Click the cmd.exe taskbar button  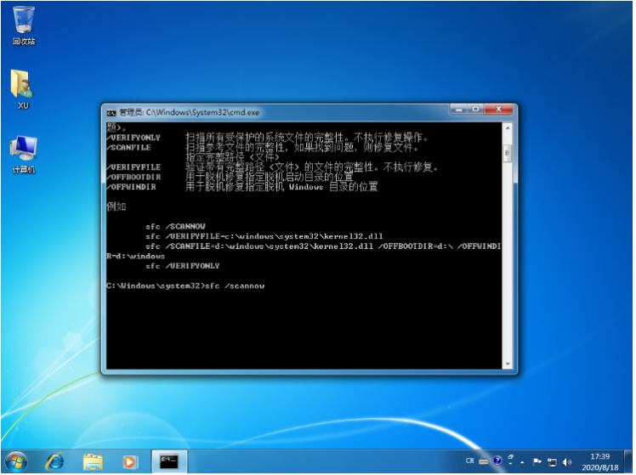point(169,461)
